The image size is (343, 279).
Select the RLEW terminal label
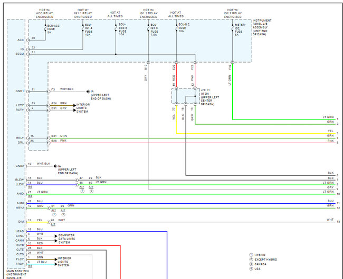[x=20, y=180]
